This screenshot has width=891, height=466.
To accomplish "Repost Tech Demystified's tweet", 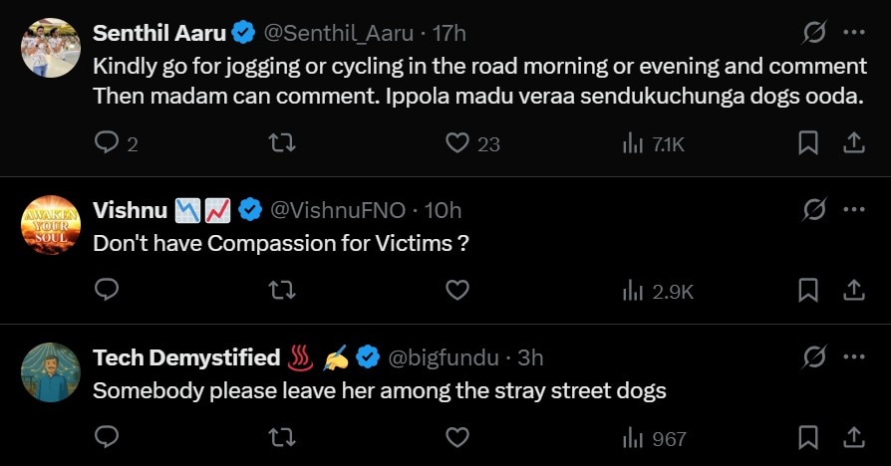I will [x=282, y=437].
